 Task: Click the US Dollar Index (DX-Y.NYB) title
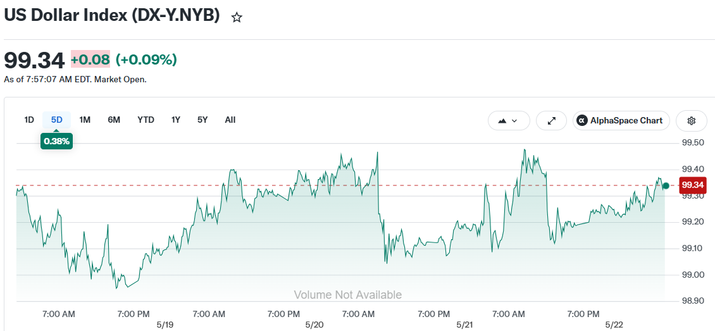[112, 15]
